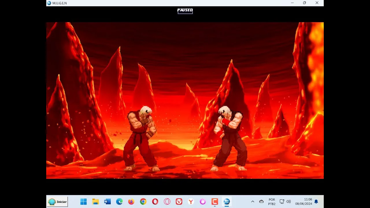The image size is (370, 208).
Task: Change the POR PTB2 input language
Action: pyautogui.click(x=272, y=202)
